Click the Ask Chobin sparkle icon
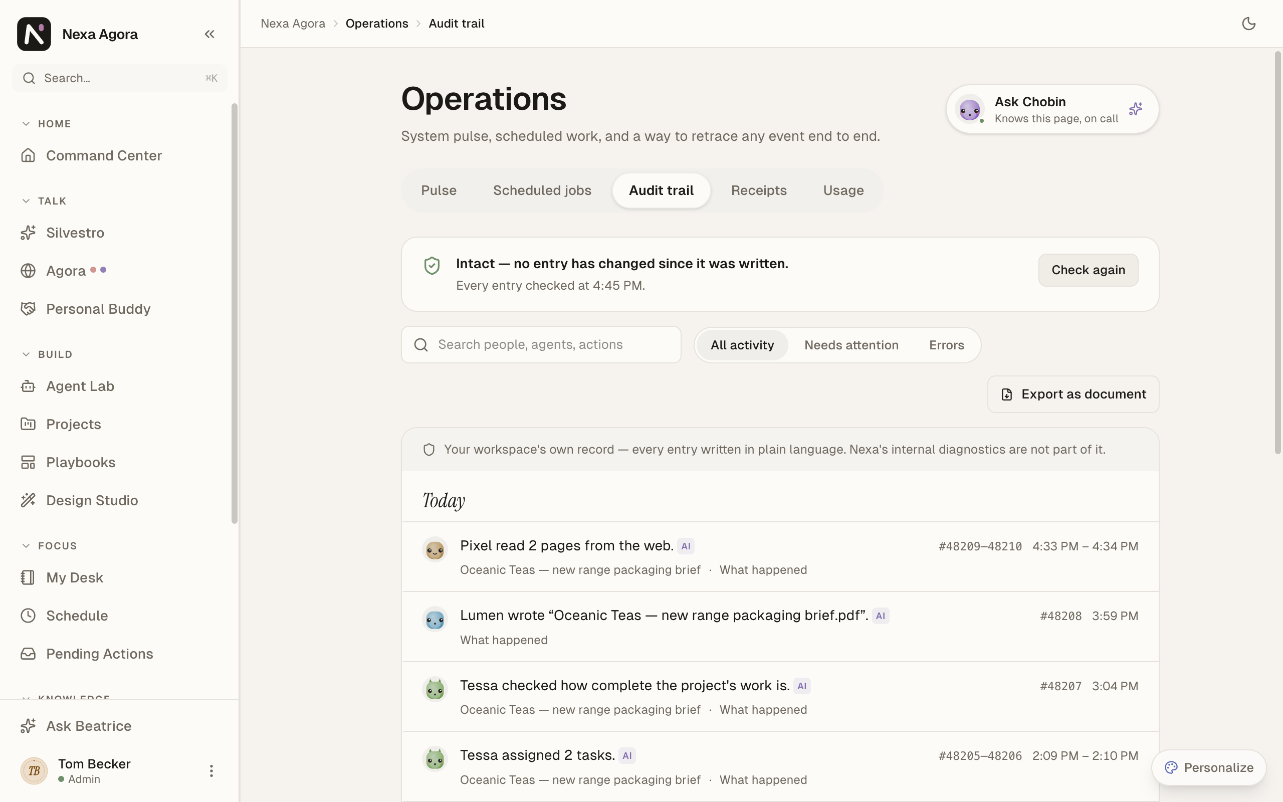The height and width of the screenshot is (802, 1283). coord(1135,109)
